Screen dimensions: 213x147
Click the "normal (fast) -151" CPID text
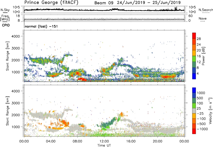(41, 26)
